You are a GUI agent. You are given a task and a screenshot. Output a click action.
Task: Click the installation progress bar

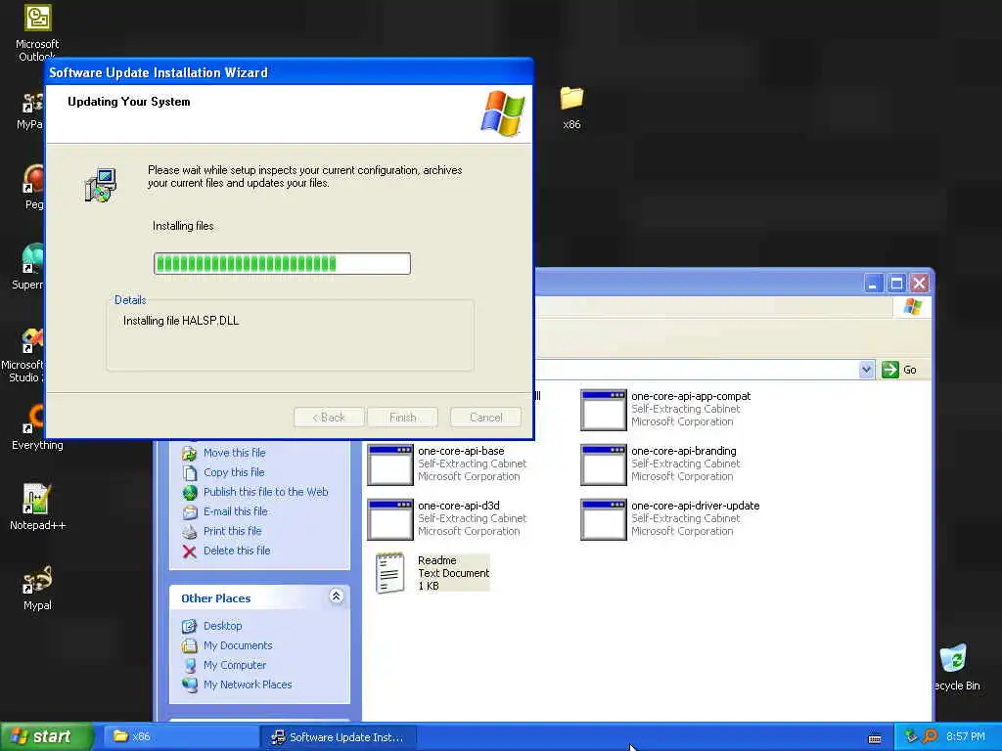(x=282, y=263)
